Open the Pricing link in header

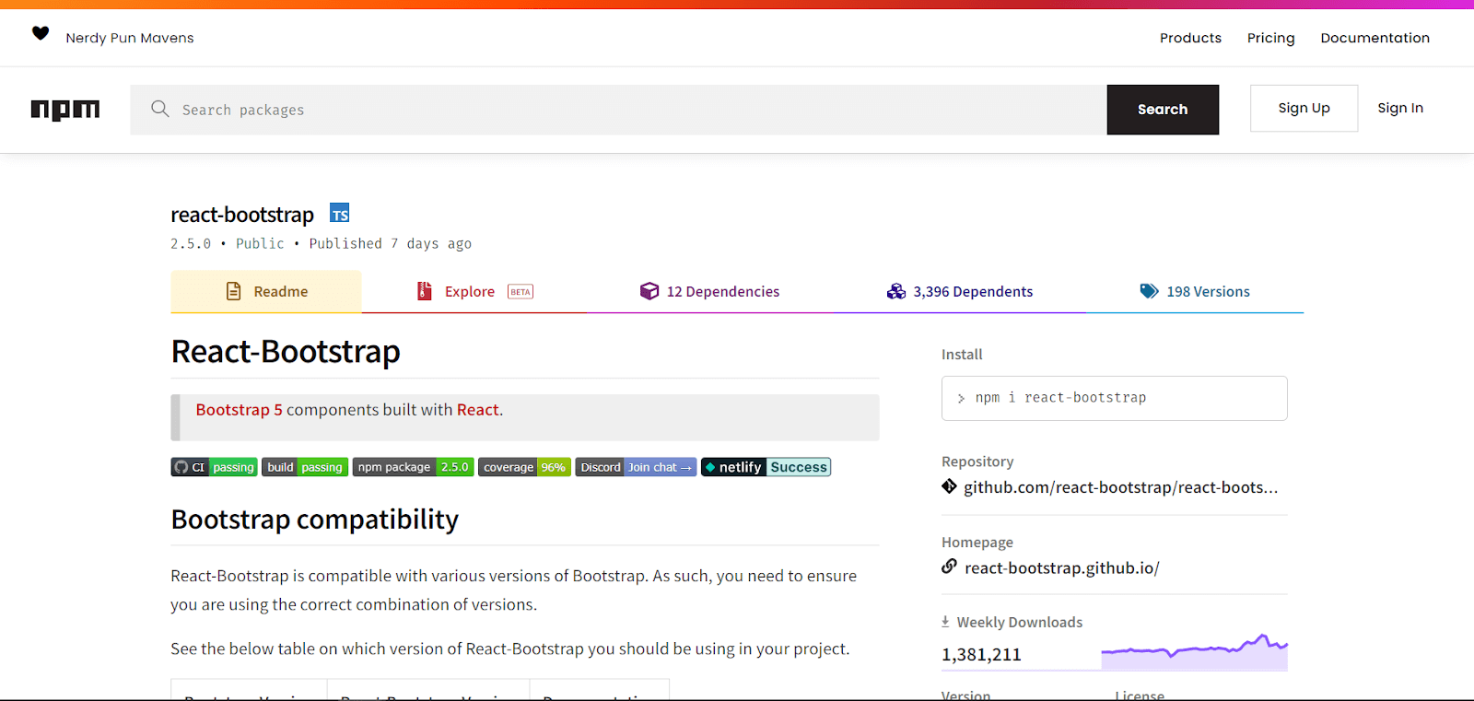click(1270, 38)
